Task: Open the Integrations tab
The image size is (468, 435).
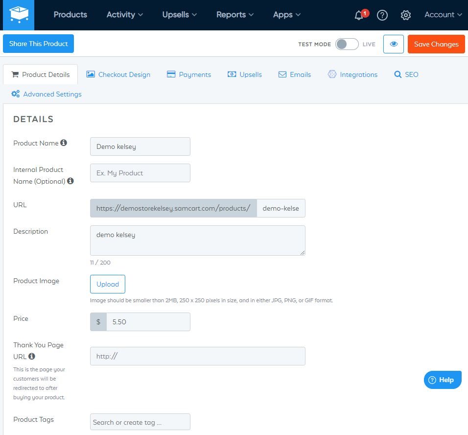Action: click(352, 74)
